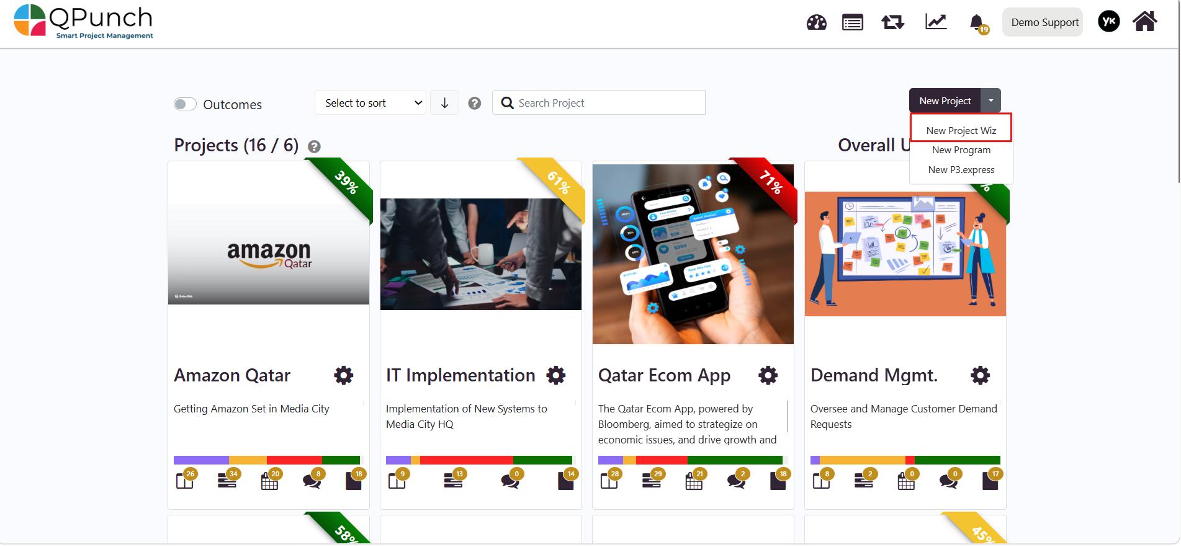Image resolution: width=1181 pixels, height=547 pixels.
Task: Open the YK user avatar
Action: coord(1108,22)
